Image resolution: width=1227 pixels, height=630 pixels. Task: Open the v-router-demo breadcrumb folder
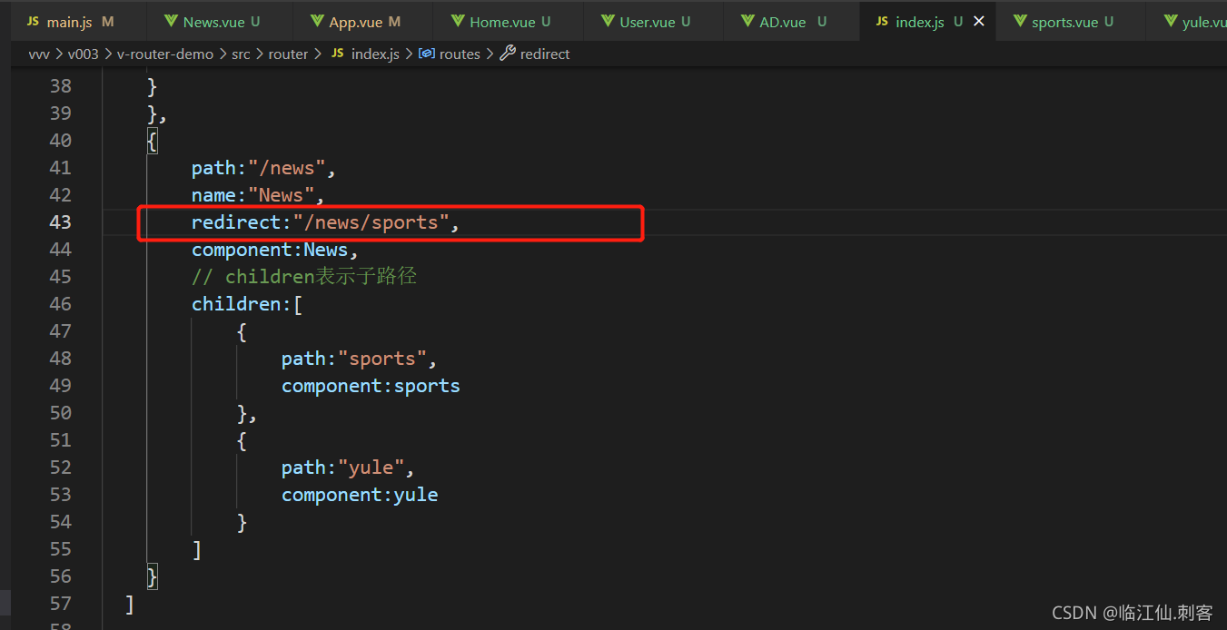pos(165,54)
